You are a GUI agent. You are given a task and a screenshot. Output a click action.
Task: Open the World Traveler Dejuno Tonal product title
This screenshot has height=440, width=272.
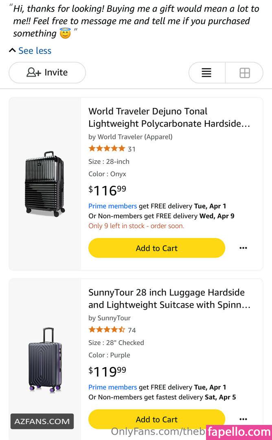pyautogui.click(x=169, y=117)
